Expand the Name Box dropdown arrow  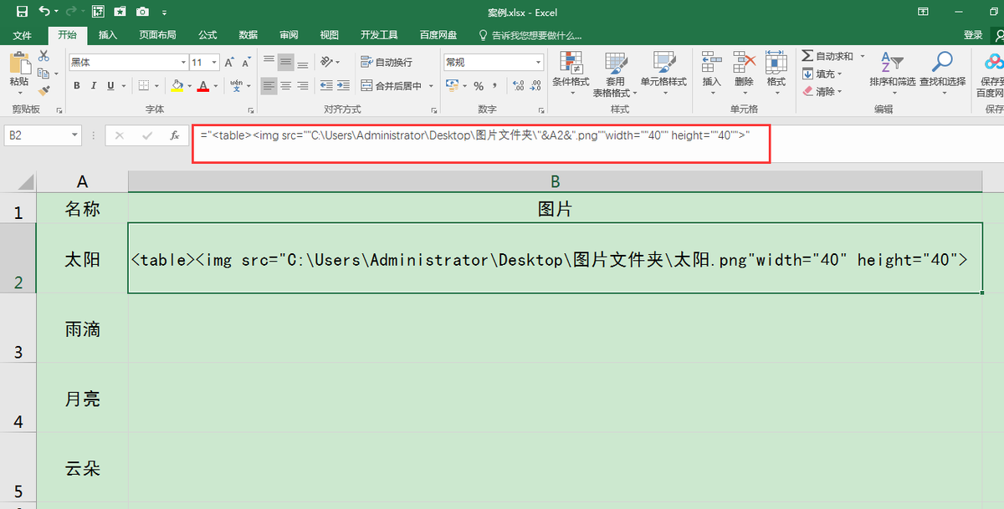(x=74, y=135)
